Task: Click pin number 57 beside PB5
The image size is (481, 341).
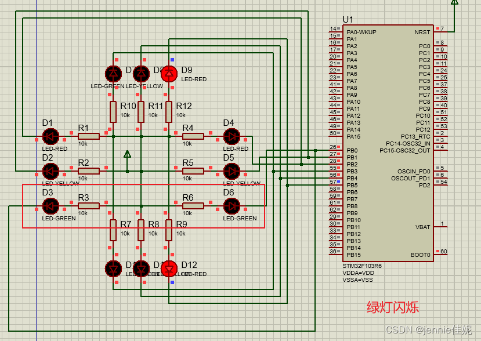Action: [333, 182]
